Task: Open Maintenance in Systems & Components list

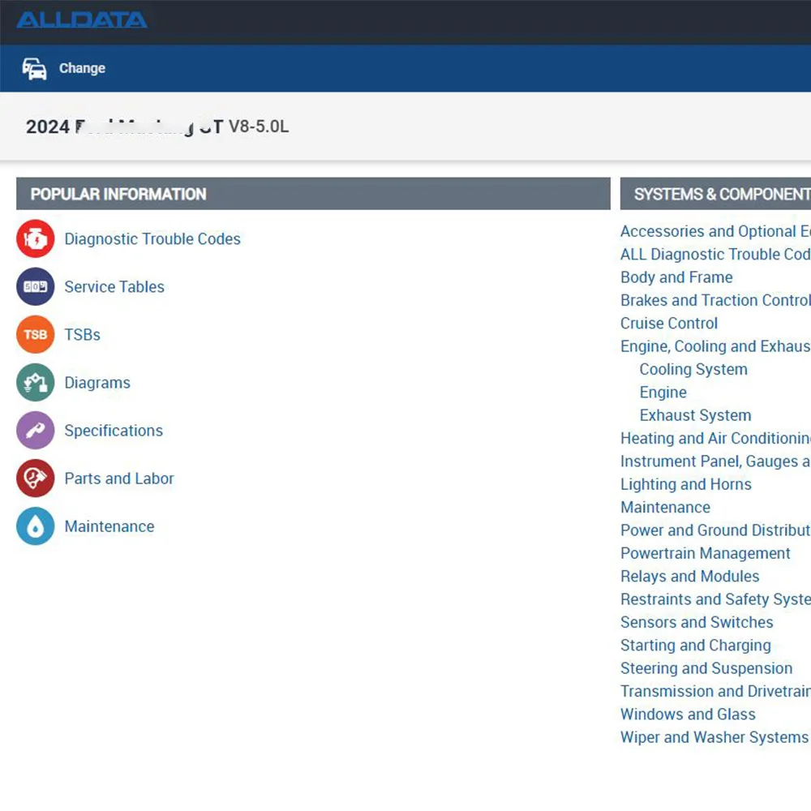Action: (x=665, y=508)
